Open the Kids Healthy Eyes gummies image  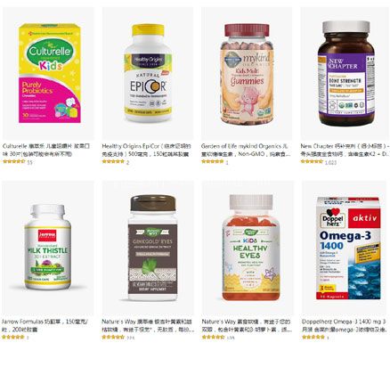(x=251, y=248)
